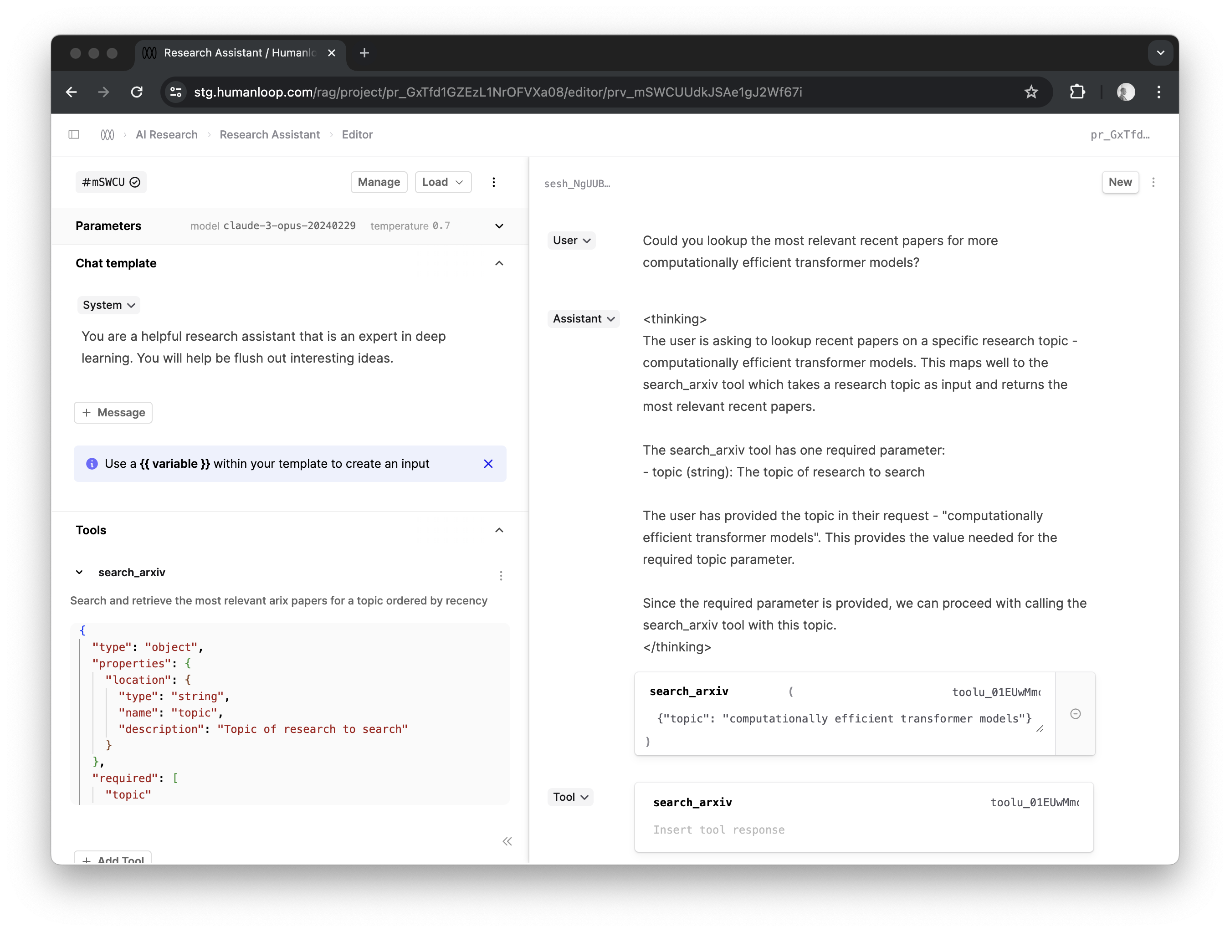Change the Assistant message role dropdown

[583, 318]
